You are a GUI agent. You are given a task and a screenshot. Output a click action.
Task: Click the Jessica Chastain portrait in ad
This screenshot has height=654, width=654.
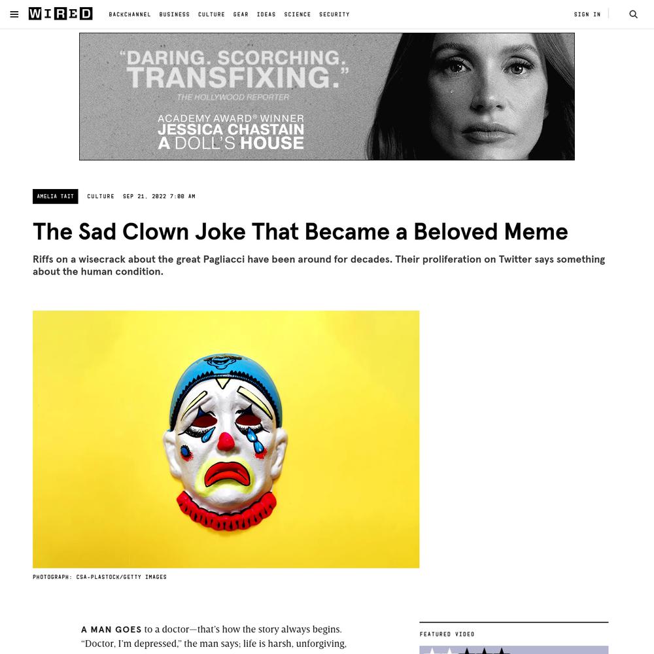(x=472, y=96)
